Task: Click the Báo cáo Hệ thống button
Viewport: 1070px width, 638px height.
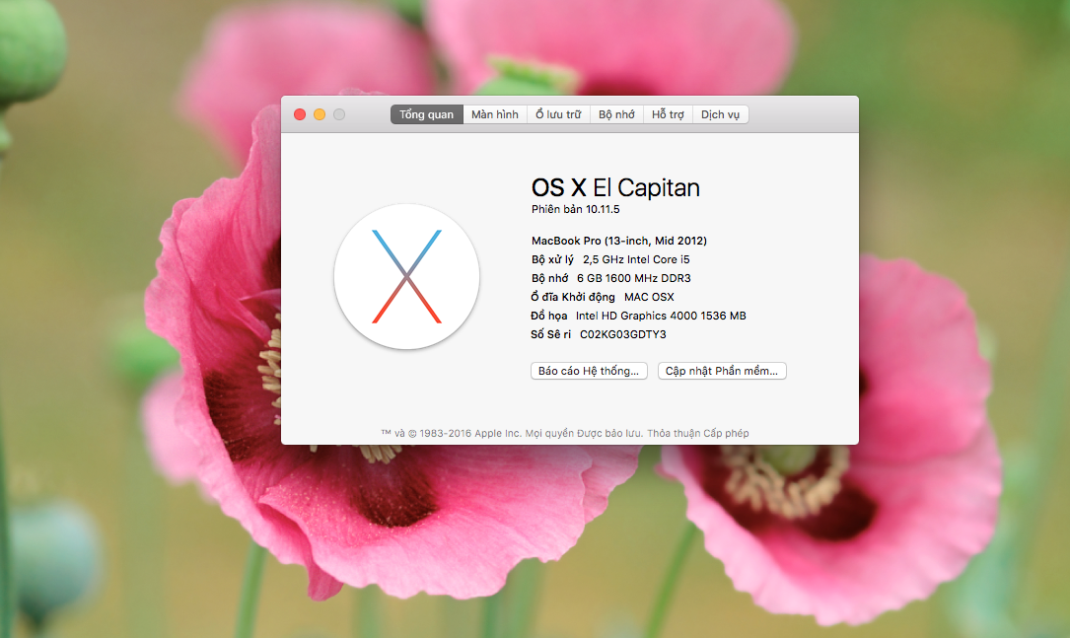Action: click(589, 371)
